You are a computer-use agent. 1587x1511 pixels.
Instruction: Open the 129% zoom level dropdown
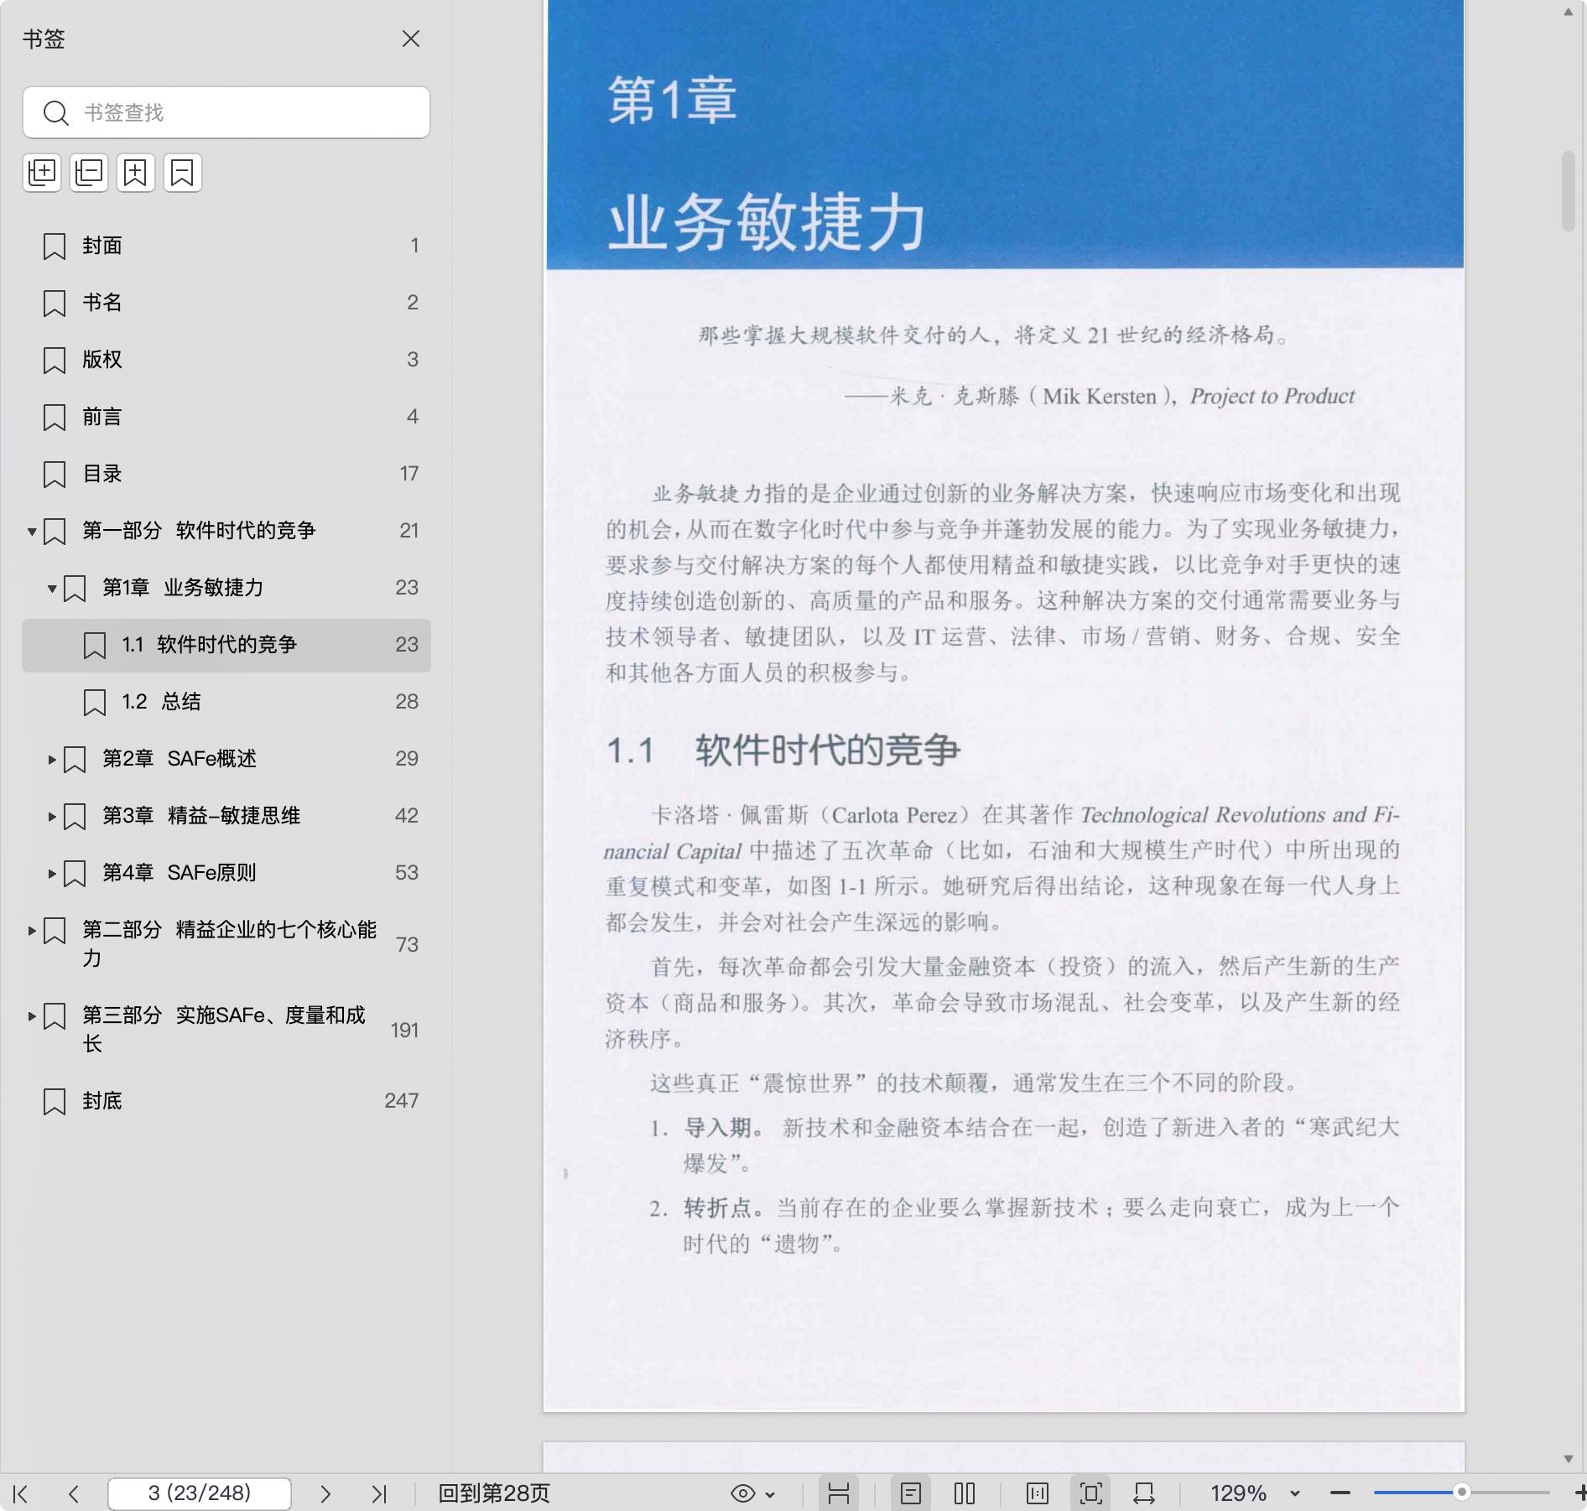pos(1294,1493)
